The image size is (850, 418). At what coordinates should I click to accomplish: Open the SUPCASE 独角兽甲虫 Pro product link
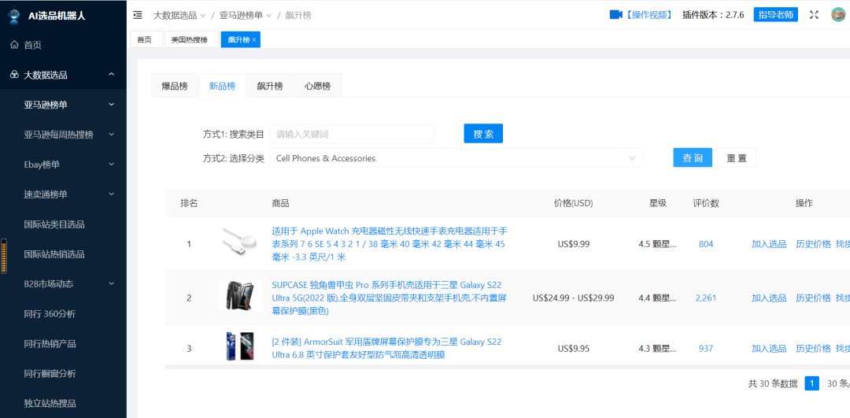tap(390, 298)
